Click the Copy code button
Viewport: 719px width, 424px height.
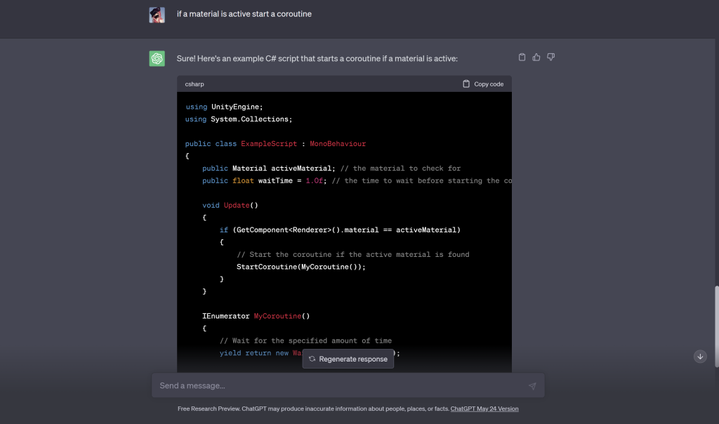pyautogui.click(x=483, y=84)
